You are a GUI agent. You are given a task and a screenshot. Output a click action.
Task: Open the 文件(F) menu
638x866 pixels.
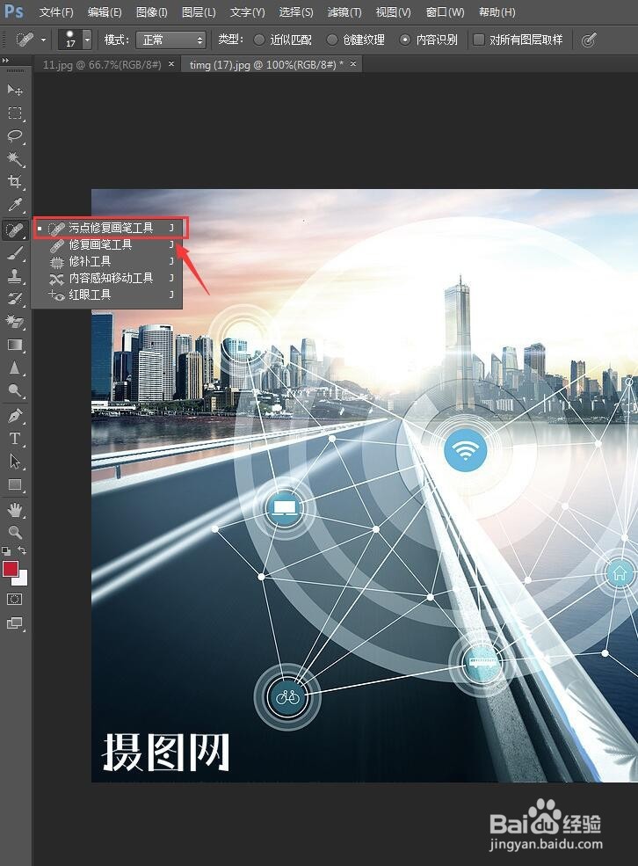(x=55, y=11)
